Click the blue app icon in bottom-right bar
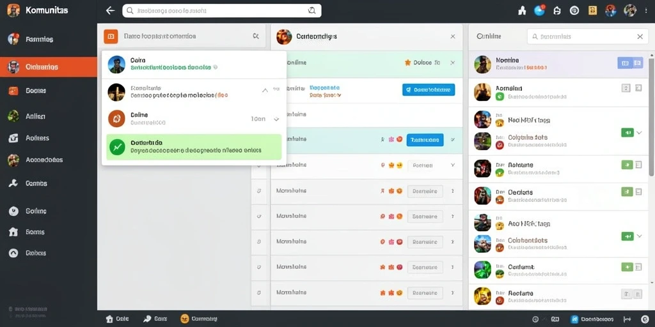Image resolution: width=655 pixels, height=327 pixels. [x=574, y=319]
